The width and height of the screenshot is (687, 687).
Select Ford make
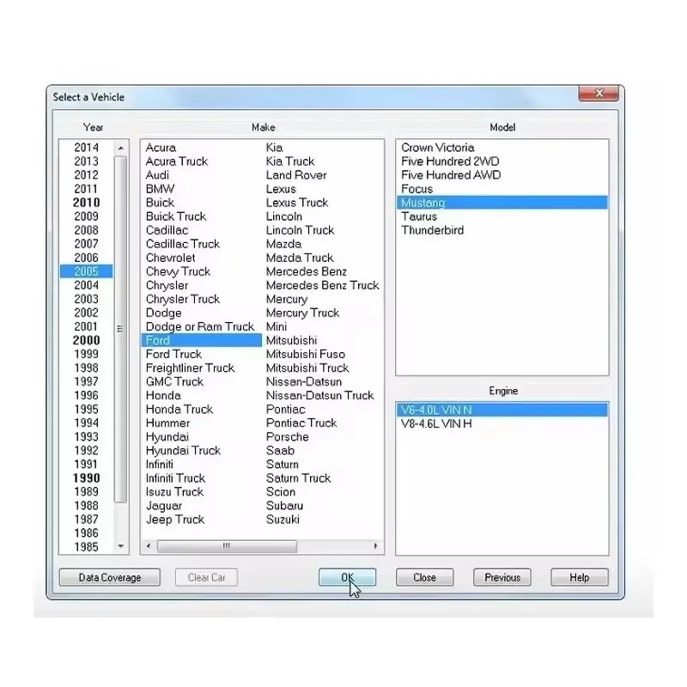pos(202,340)
